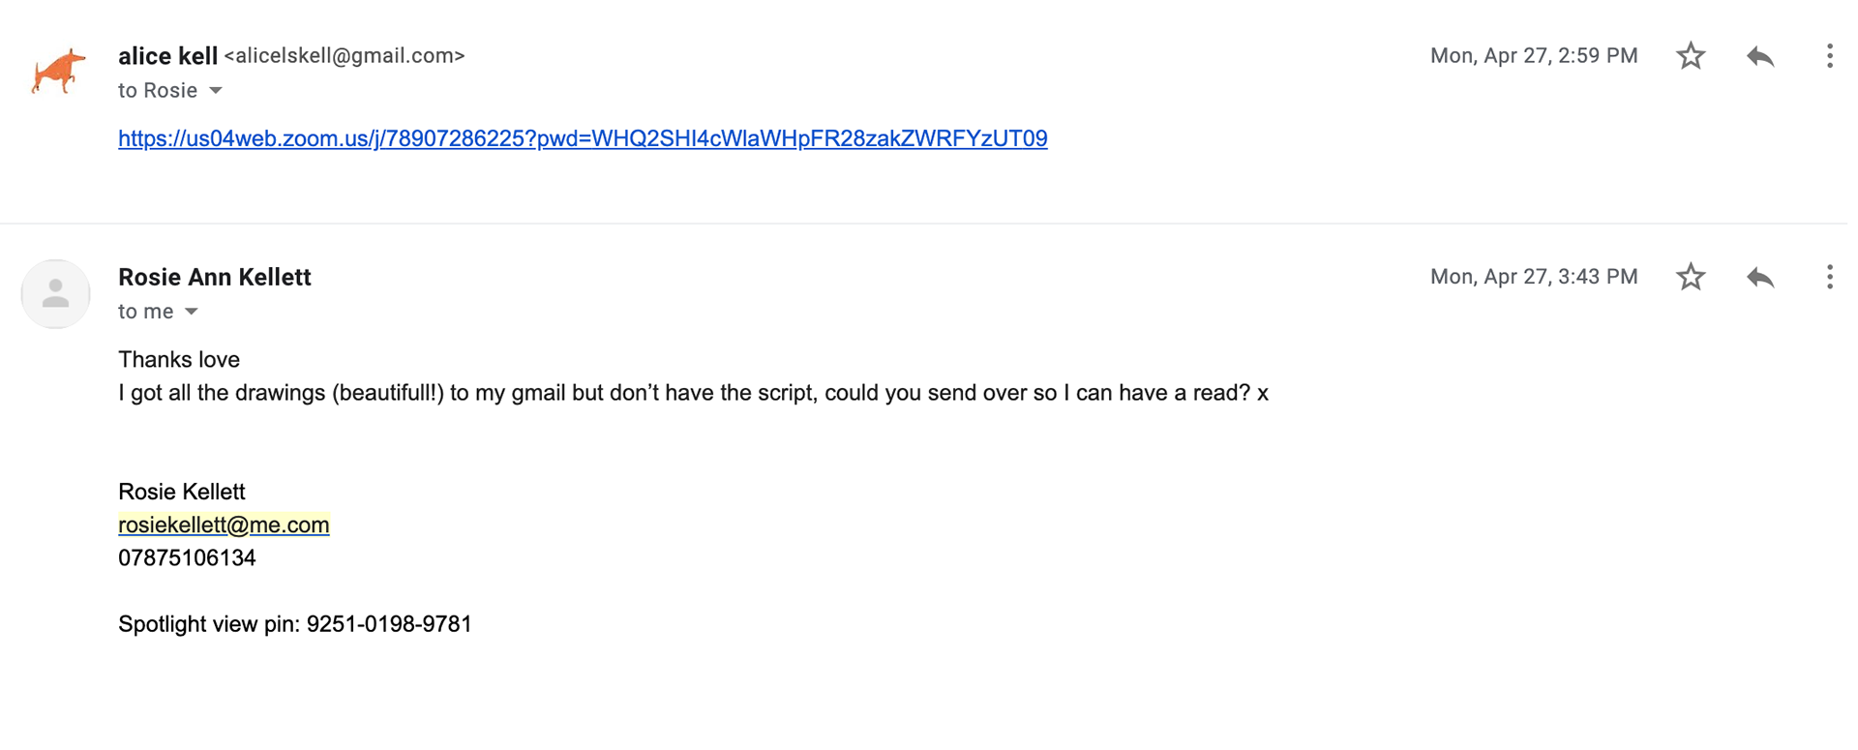1858x750 pixels.
Task: Click the rosiekellett@me.com email link
Action: pyautogui.click(x=224, y=525)
